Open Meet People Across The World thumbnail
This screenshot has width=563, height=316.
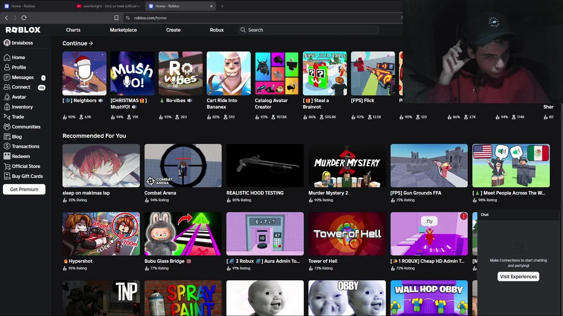(x=511, y=165)
